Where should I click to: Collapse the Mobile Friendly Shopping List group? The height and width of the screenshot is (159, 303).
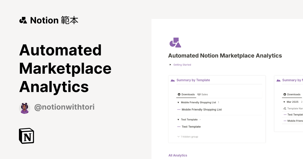178,102
